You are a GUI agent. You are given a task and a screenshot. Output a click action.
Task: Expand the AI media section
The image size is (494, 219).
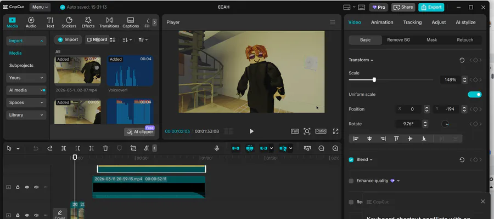tap(26, 90)
